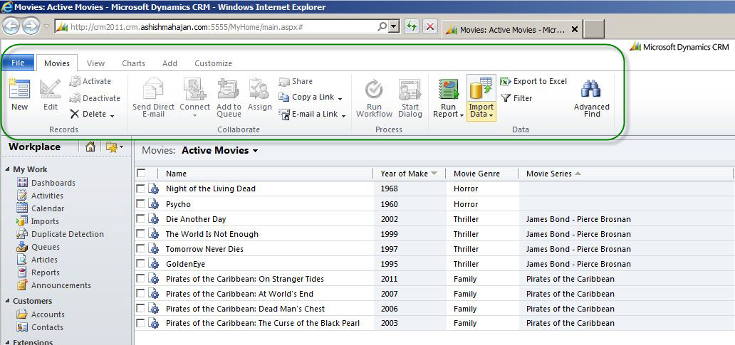Check the box for Psycho
Screen dimensions: 735x345
pos(140,203)
